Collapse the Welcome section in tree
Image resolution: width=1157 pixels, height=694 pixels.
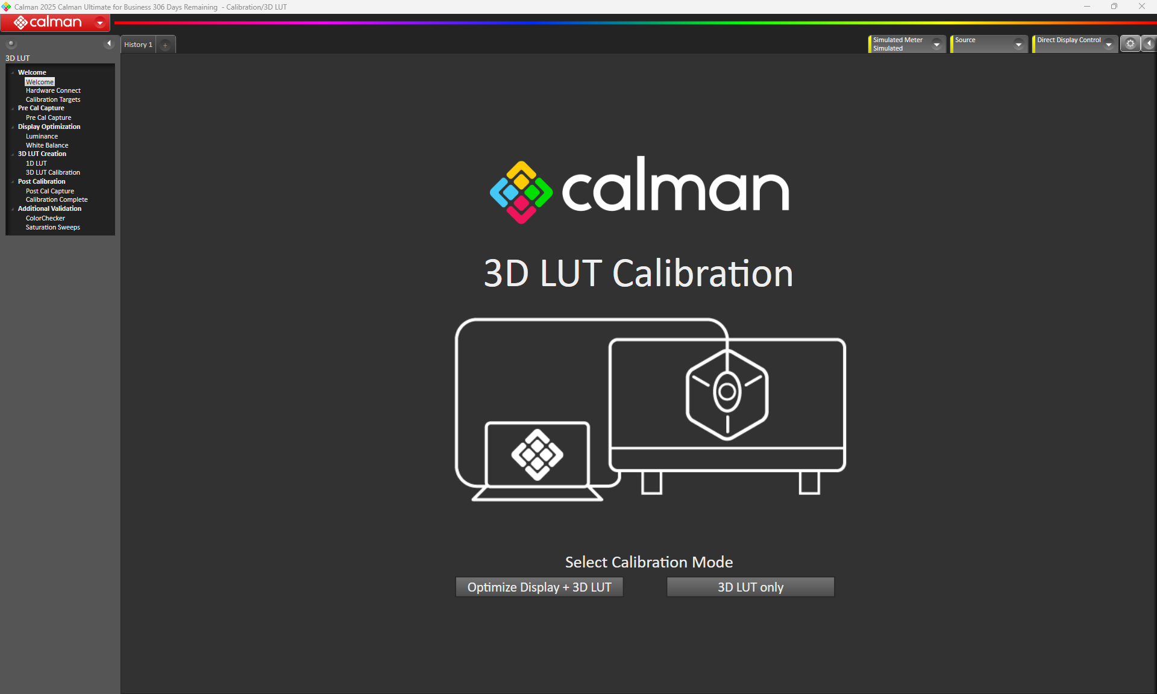[x=13, y=72]
